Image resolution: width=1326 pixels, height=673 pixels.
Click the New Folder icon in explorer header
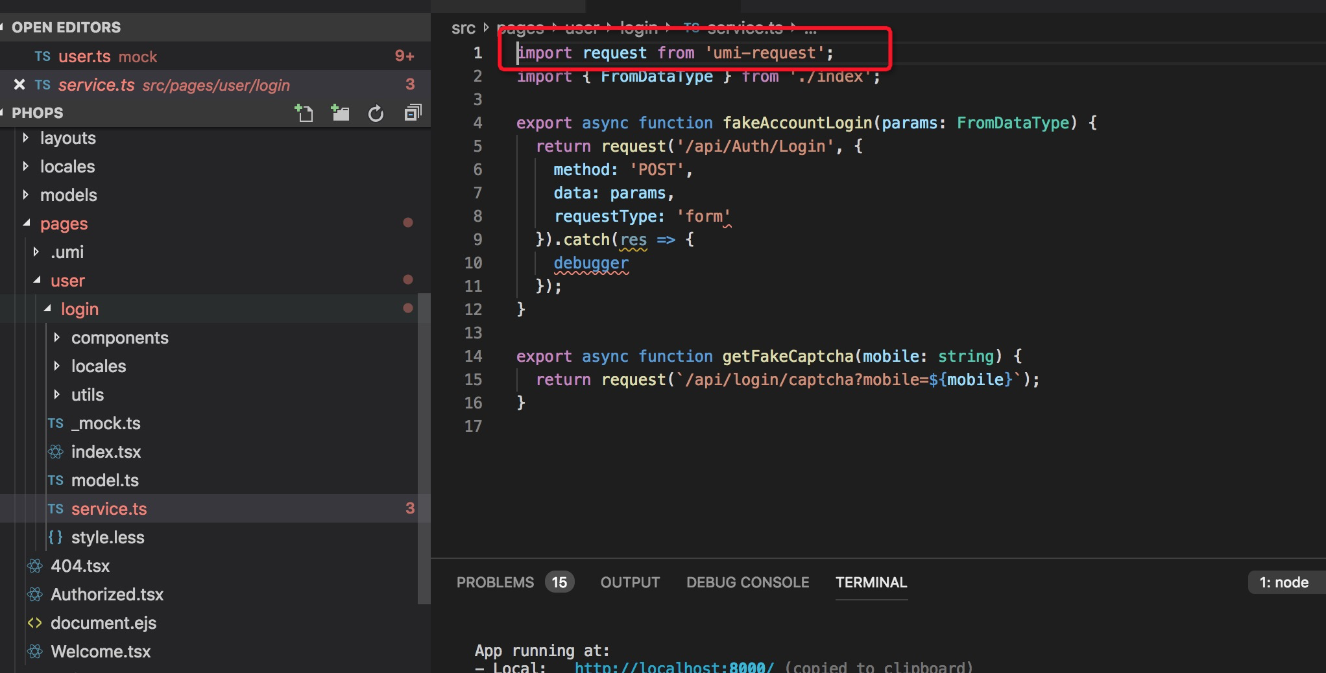(340, 113)
